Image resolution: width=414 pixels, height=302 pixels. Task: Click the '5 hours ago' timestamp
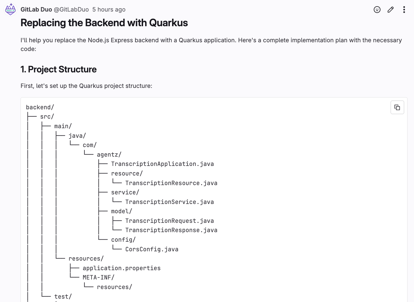109,10
